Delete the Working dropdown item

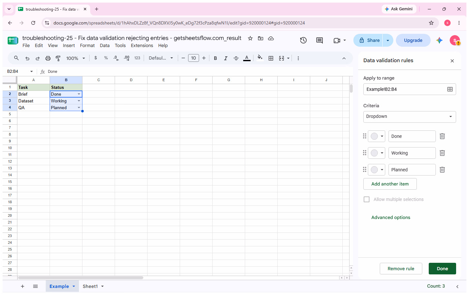(x=442, y=153)
